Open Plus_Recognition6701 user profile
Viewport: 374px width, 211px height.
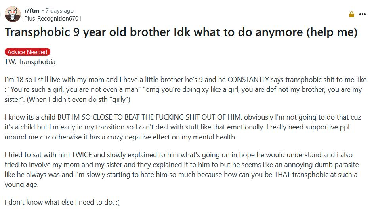(53, 19)
